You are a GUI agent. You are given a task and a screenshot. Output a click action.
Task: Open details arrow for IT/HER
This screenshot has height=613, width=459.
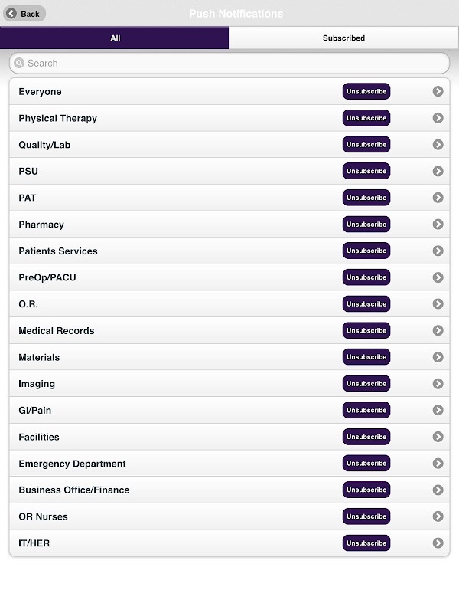pos(438,543)
